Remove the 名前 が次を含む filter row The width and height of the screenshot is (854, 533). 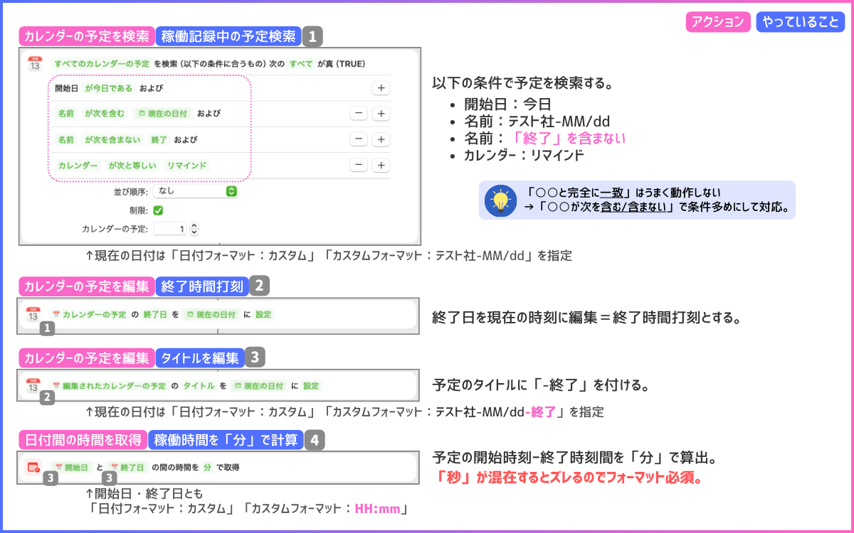click(x=359, y=114)
